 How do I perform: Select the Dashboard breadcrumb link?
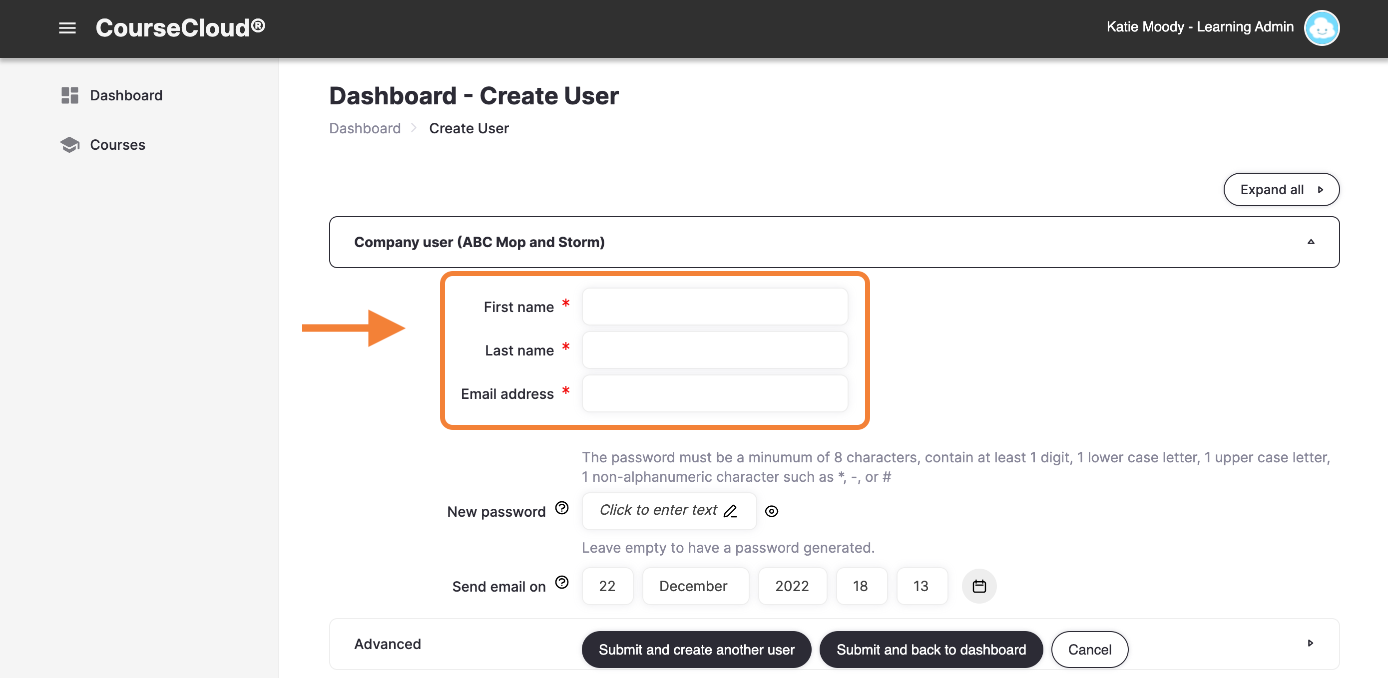[365, 128]
